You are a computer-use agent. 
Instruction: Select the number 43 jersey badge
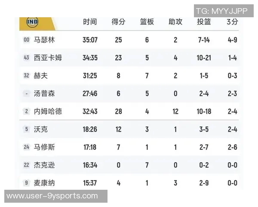(27, 58)
